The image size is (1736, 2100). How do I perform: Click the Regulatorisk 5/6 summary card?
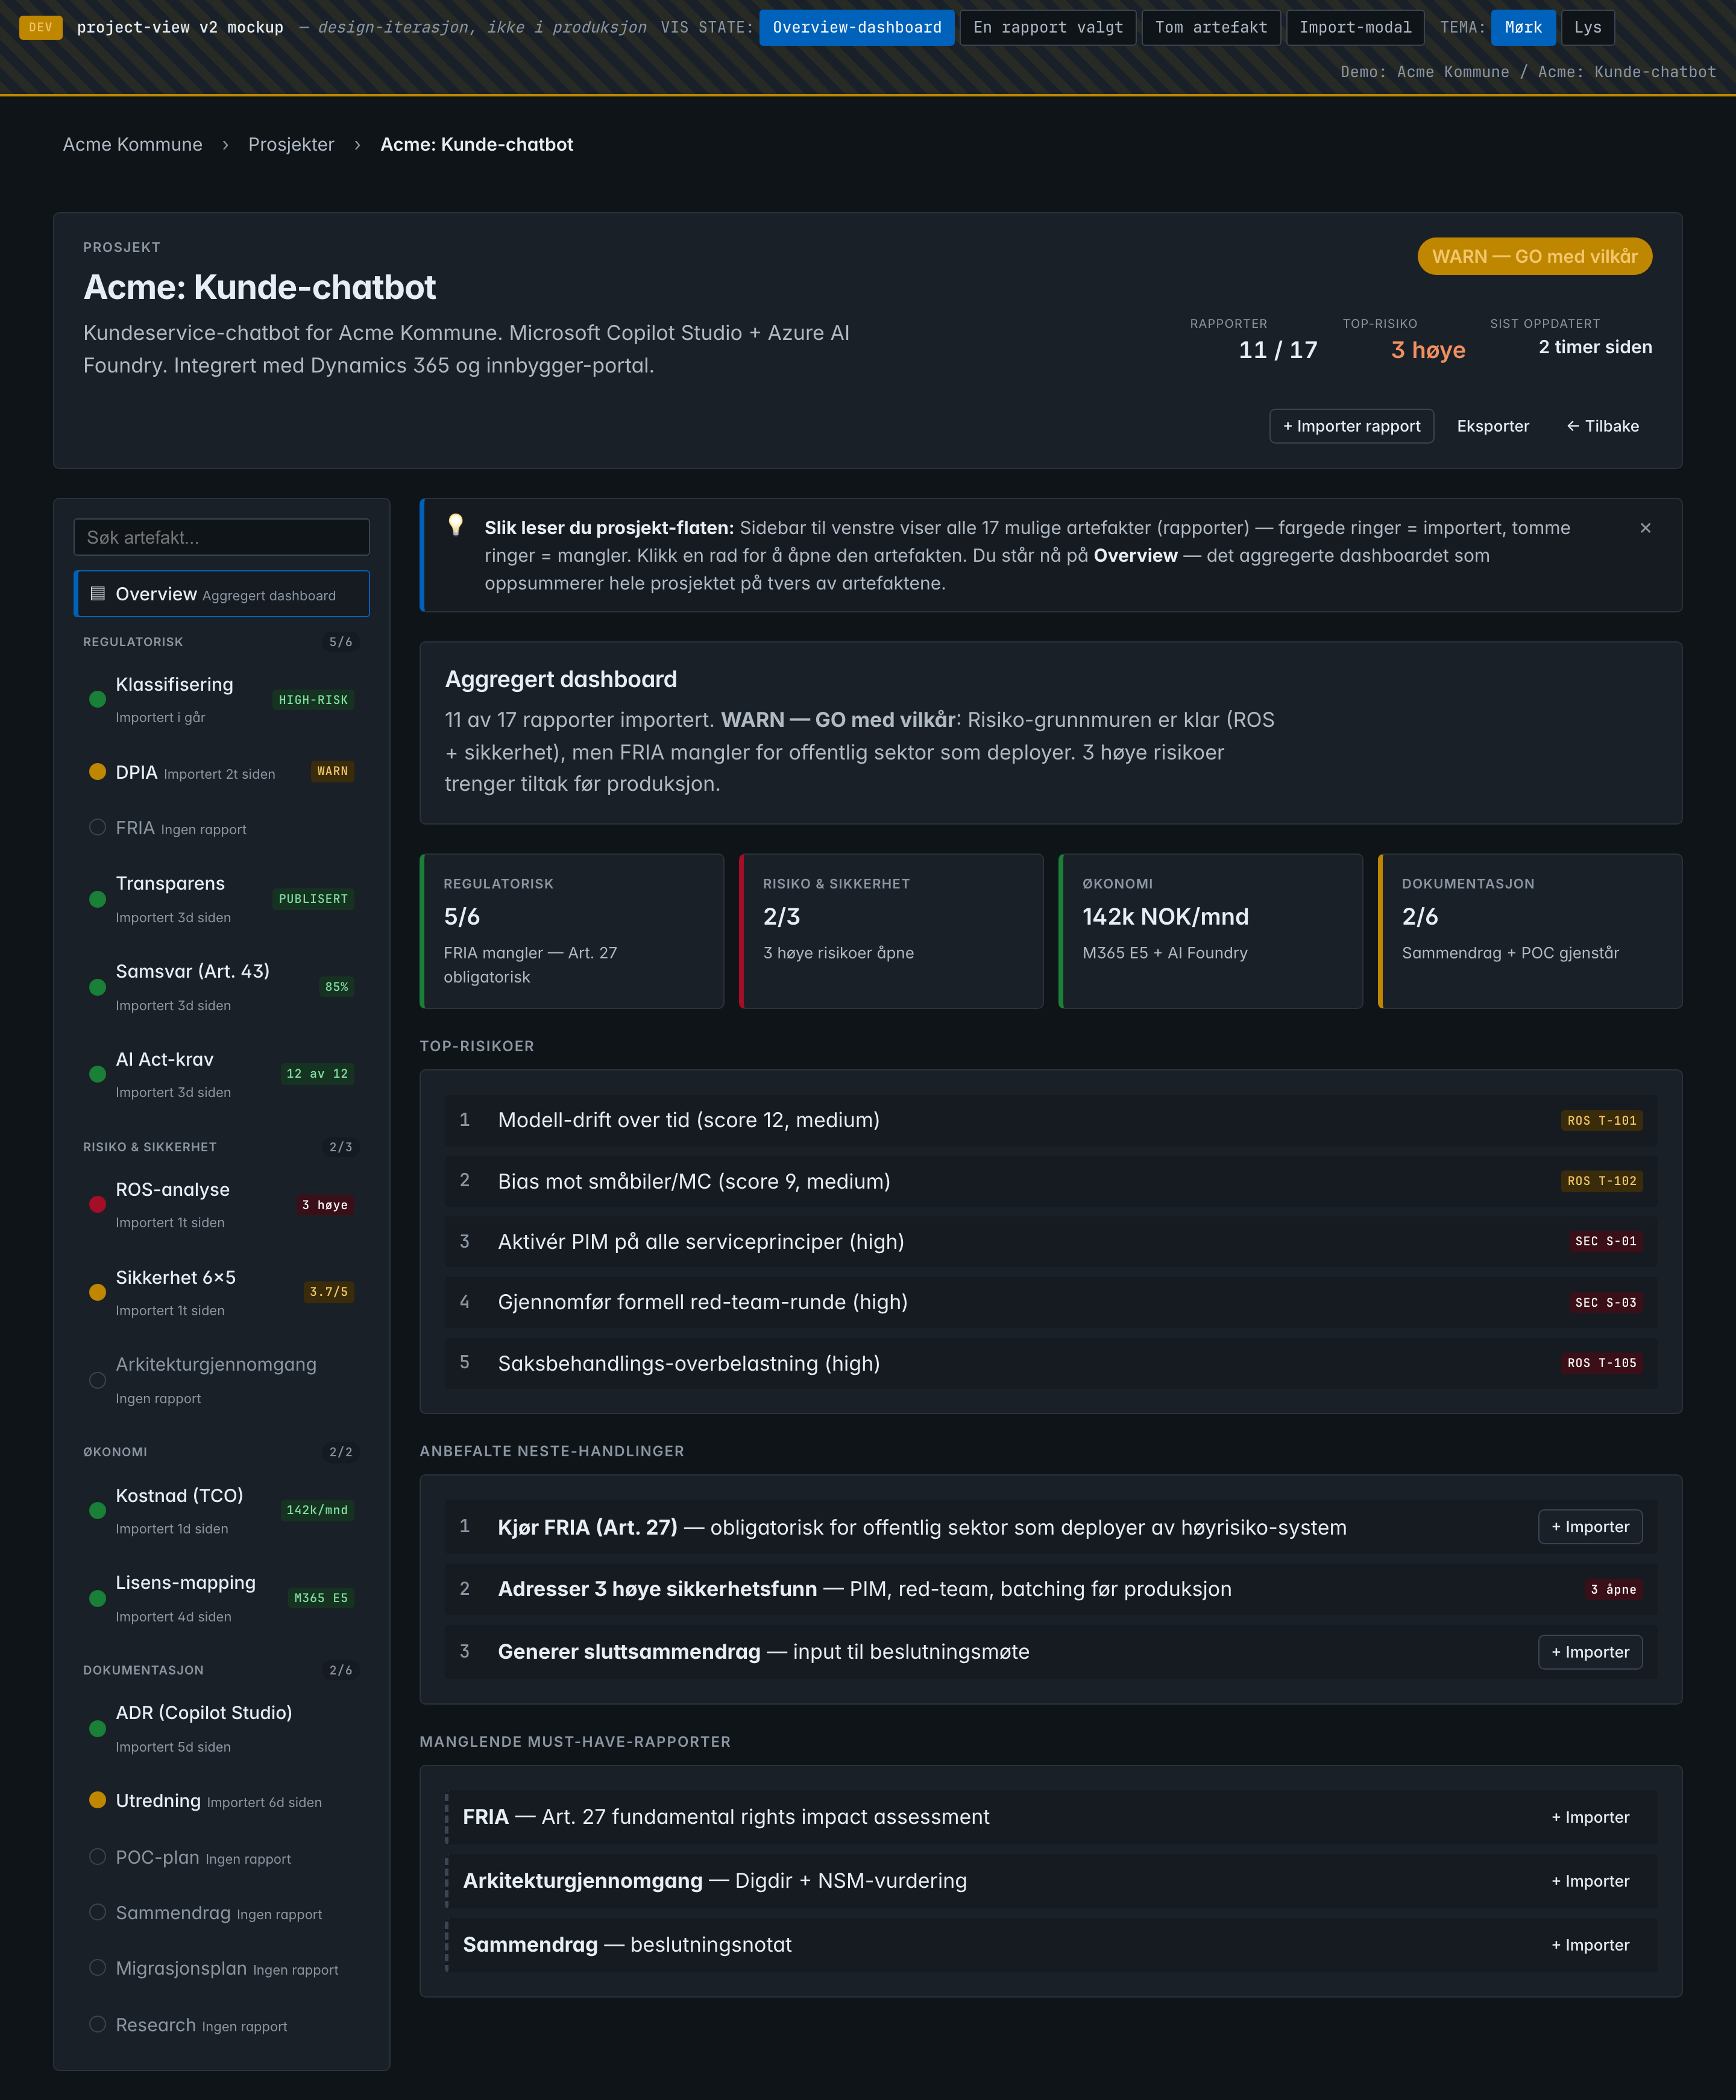(572, 931)
